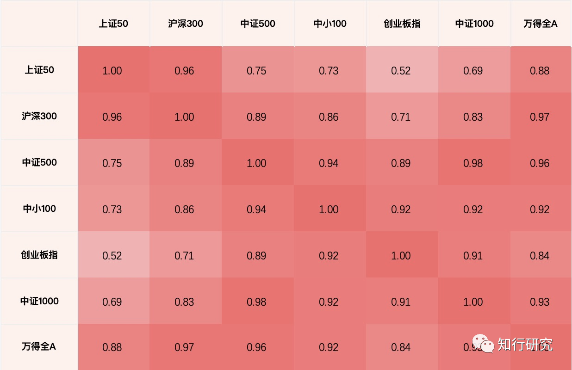Click the 0.52 cell in 上证50 row
This screenshot has height=370, width=572.
[x=401, y=71]
